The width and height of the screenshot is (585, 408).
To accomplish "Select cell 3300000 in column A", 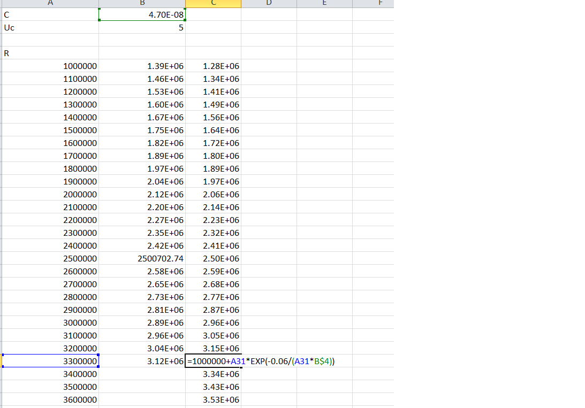I will point(50,361).
